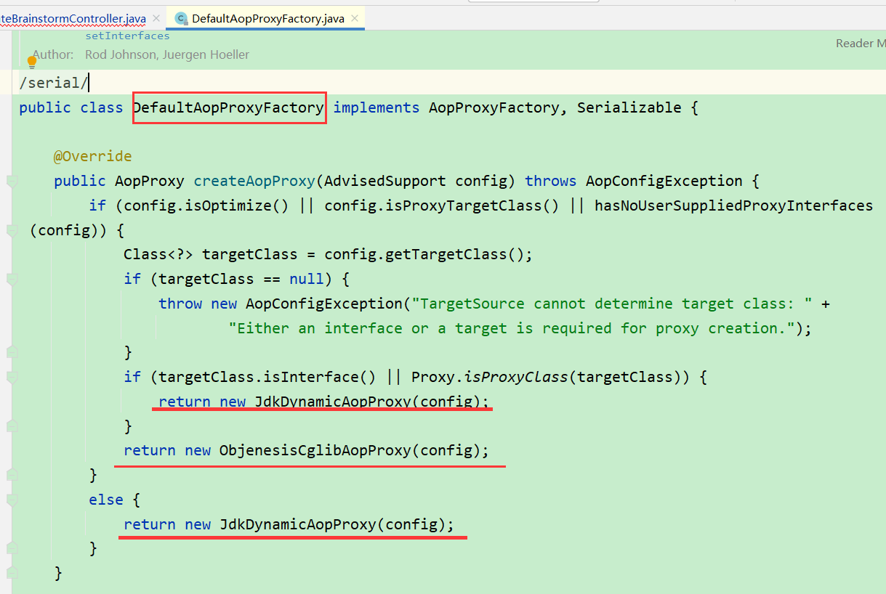Screen dimensions: 886x594
Task: Click hasNoUserSuppliedProxyInterfaces method call
Action: tap(733, 206)
